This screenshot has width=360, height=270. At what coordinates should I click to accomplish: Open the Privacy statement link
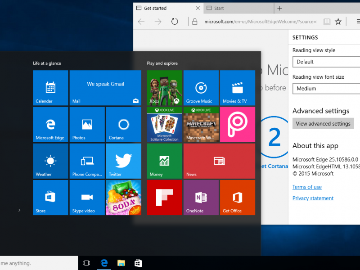tap(313, 198)
